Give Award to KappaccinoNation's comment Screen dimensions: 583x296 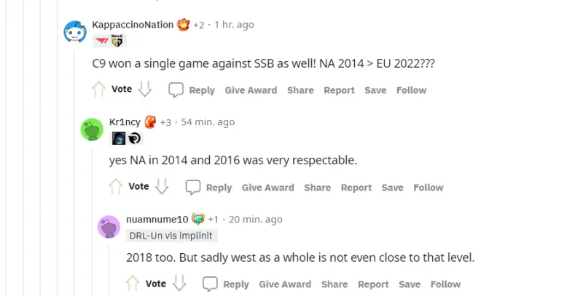[x=251, y=90]
